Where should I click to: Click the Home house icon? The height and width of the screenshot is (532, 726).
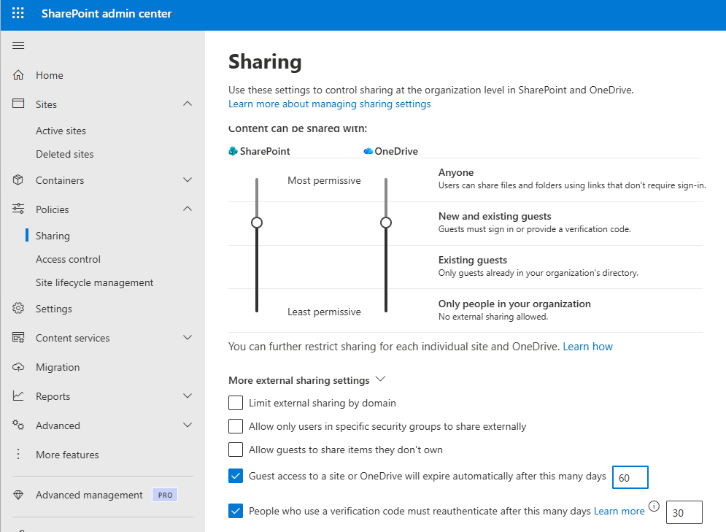(19, 75)
